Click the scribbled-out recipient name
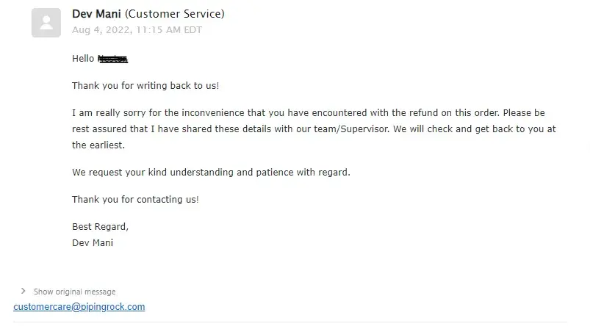This screenshot has height=329, width=590. pos(113,58)
